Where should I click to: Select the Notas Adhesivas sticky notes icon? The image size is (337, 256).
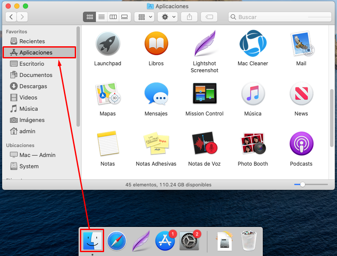tap(156, 144)
